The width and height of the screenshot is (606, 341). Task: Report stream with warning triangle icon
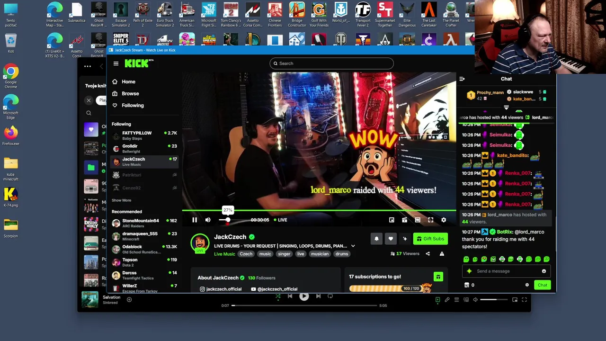click(x=442, y=254)
